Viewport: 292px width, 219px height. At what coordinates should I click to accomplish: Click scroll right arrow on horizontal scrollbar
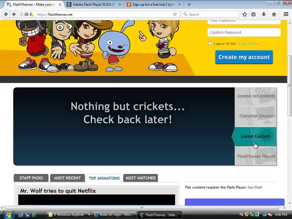click(285, 208)
